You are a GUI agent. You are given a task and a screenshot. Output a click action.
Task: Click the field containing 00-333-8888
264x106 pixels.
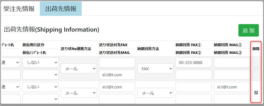[x=193, y=62]
